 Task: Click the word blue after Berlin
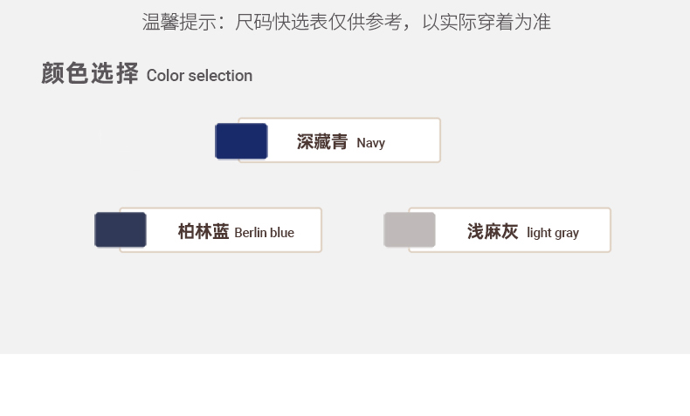tap(281, 233)
